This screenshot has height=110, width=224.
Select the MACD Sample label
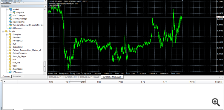tap(19, 16)
